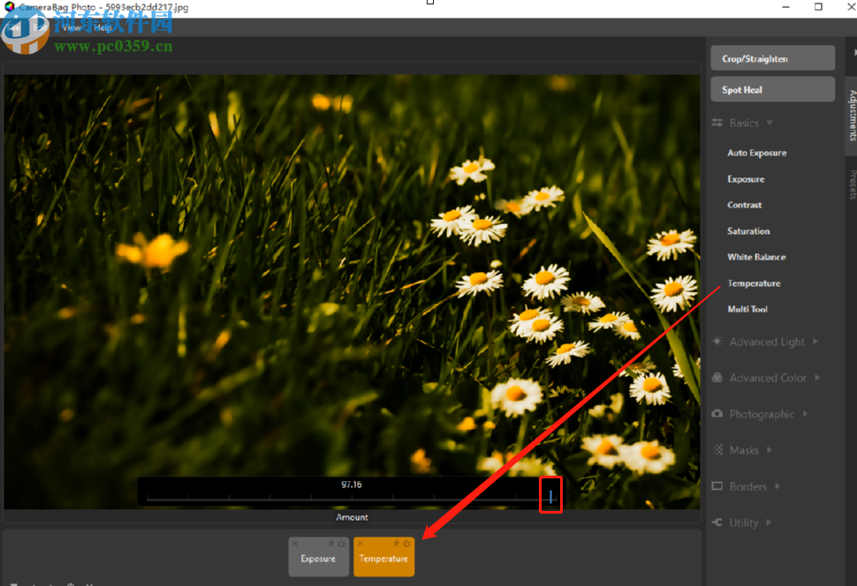The image size is (857, 586).
Task: Add the Saturation adjustment
Action: click(748, 231)
